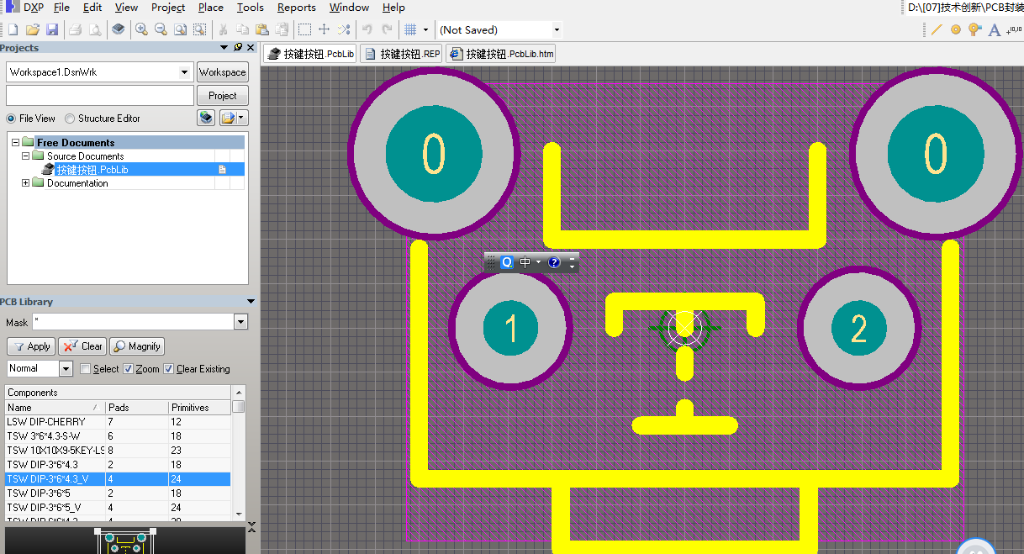Zoom to selected area
The width and height of the screenshot is (1024, 554).
[x=199, y=29]
